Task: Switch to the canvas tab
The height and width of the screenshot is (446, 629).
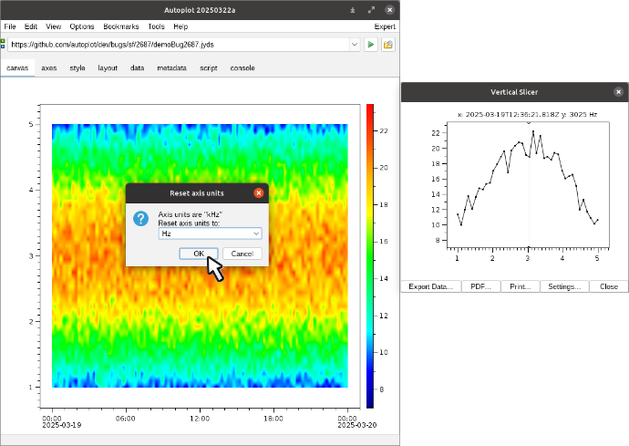Action: 17,68
